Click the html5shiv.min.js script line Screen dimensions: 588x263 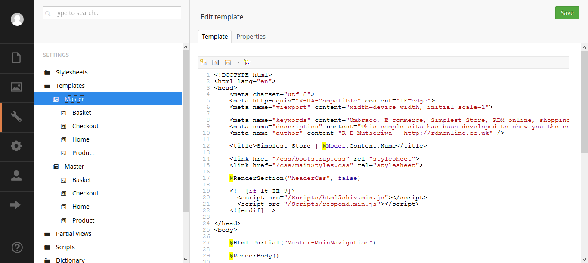tap(332, 198)
